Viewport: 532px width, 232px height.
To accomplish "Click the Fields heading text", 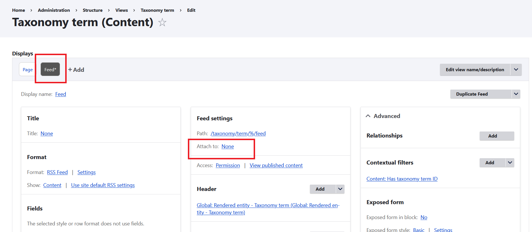I will 35,208.
